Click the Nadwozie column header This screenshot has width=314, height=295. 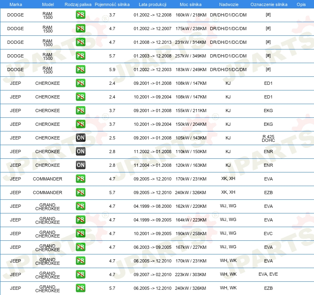pyautogui.click(x=228, y=4)
